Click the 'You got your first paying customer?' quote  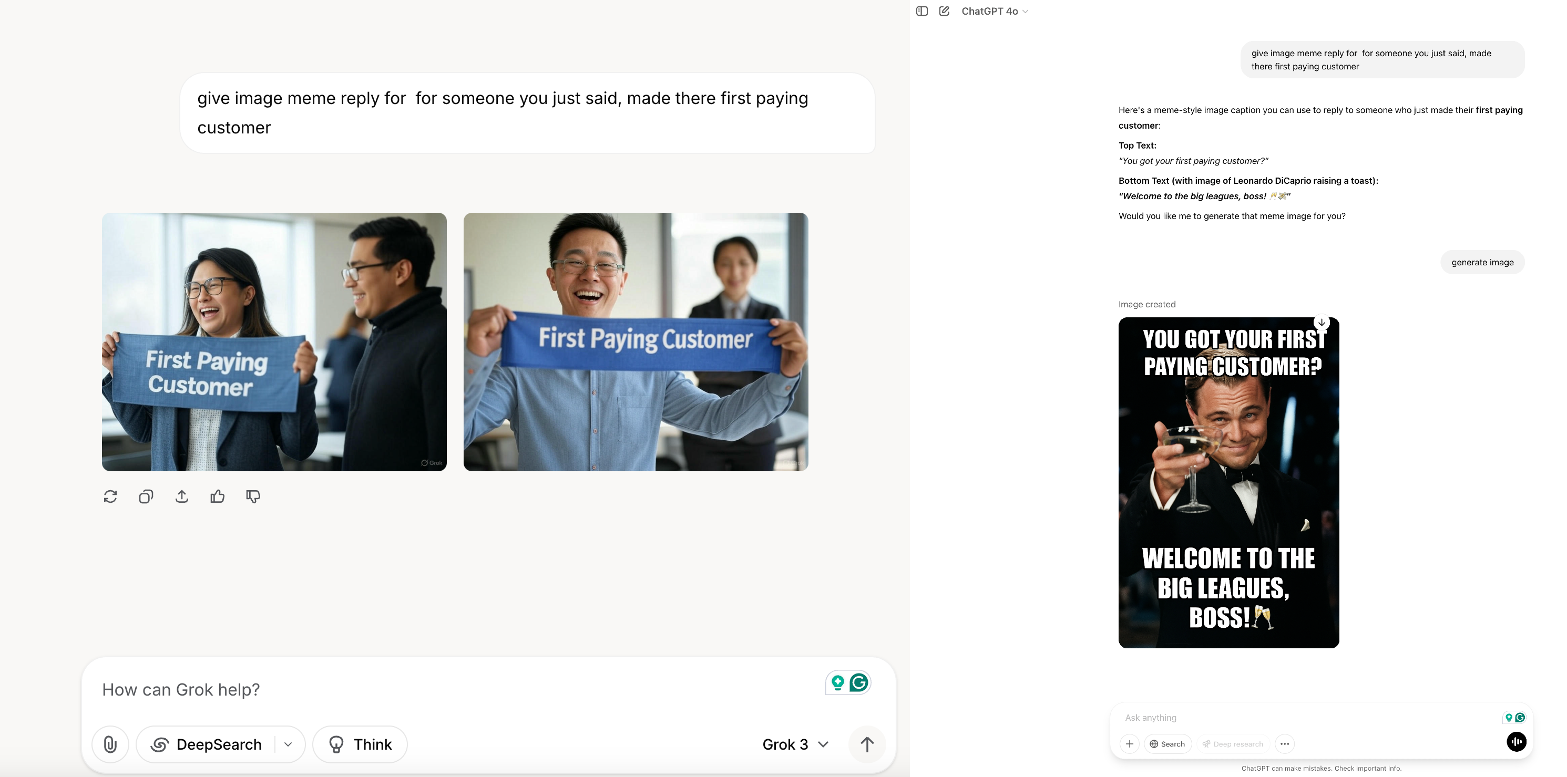1193,161
